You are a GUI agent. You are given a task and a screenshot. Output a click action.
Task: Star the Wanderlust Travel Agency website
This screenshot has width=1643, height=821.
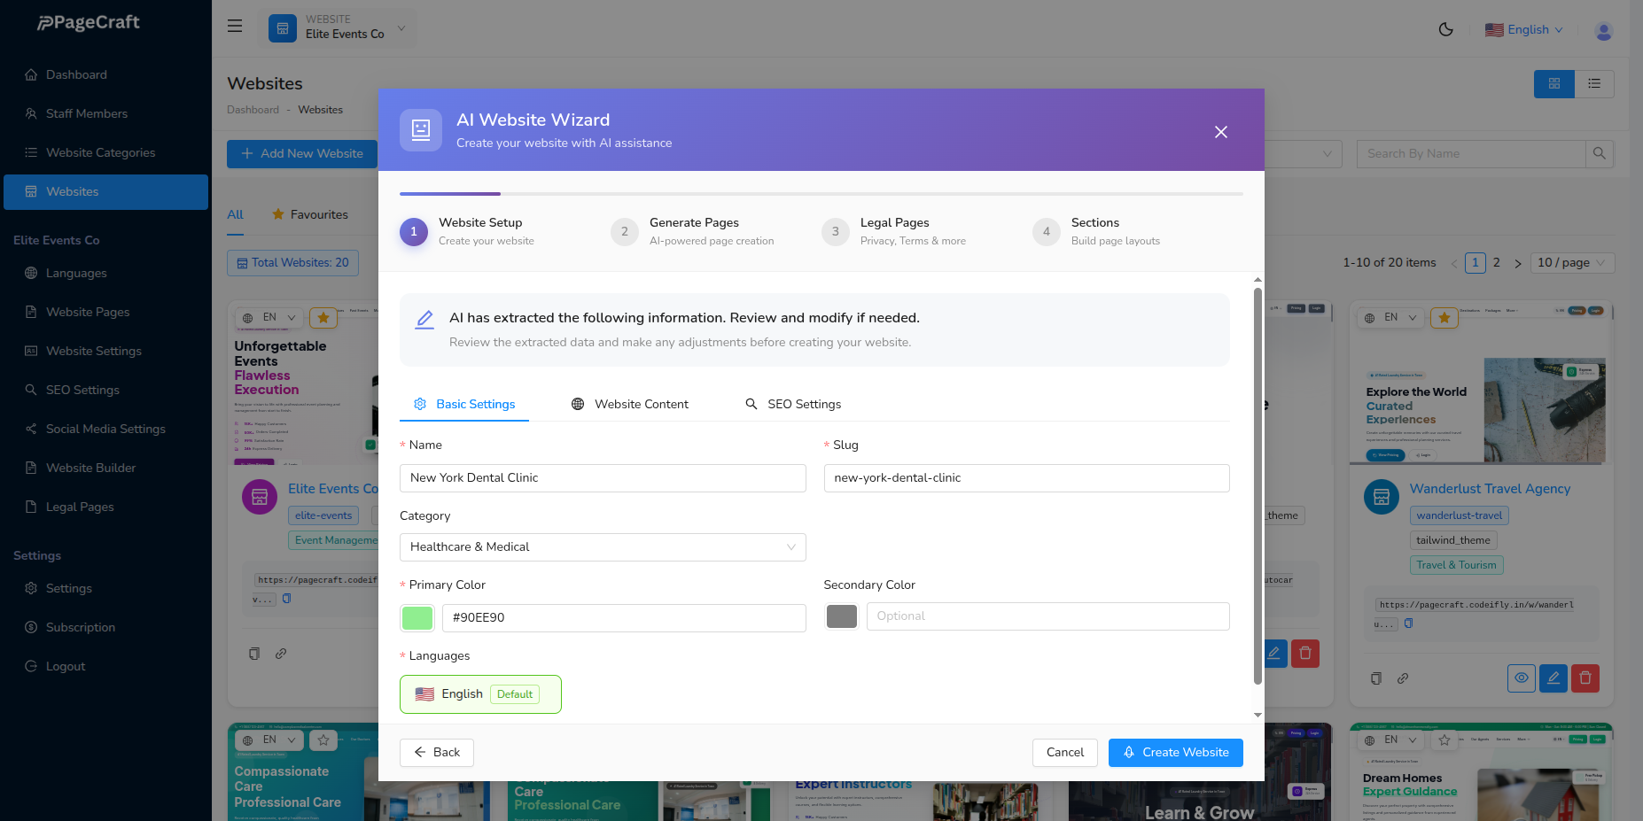coord(1444,317)
